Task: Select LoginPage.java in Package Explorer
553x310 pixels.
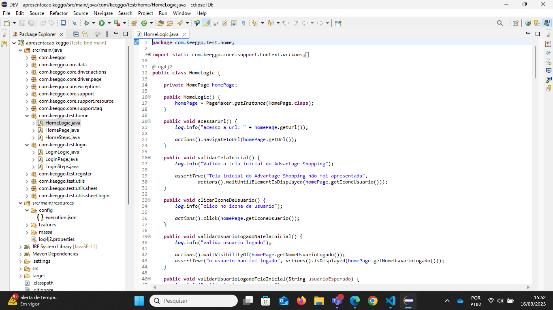Action: point(61,159)
